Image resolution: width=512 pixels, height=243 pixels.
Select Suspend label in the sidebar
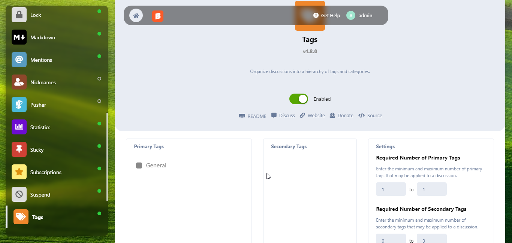[x=40, y=195]
